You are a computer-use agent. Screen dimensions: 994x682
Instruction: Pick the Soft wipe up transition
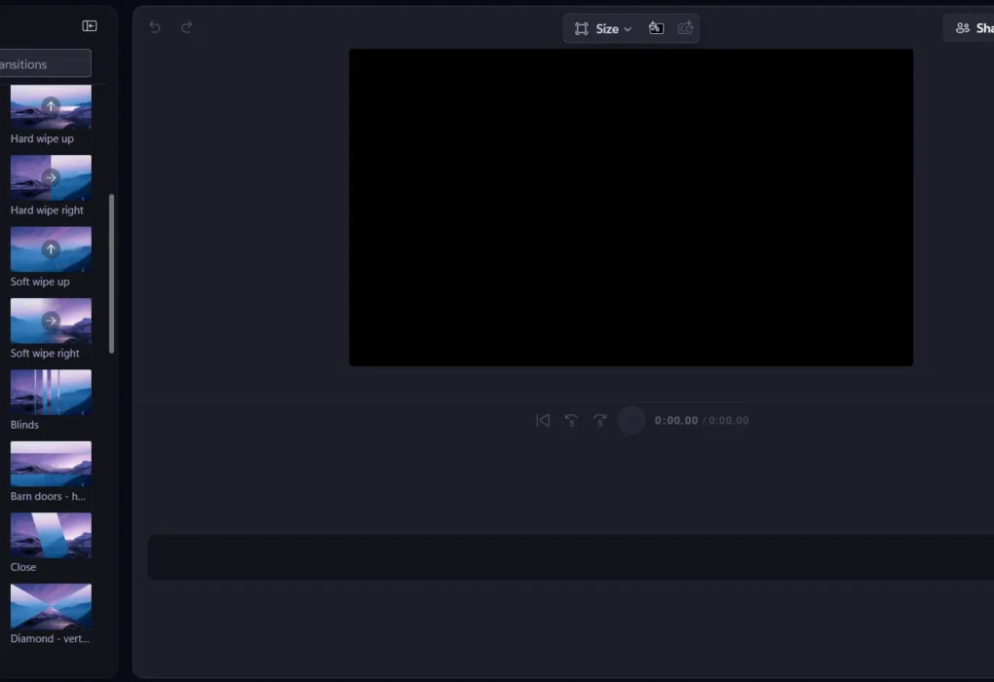[x=51, y=249]
